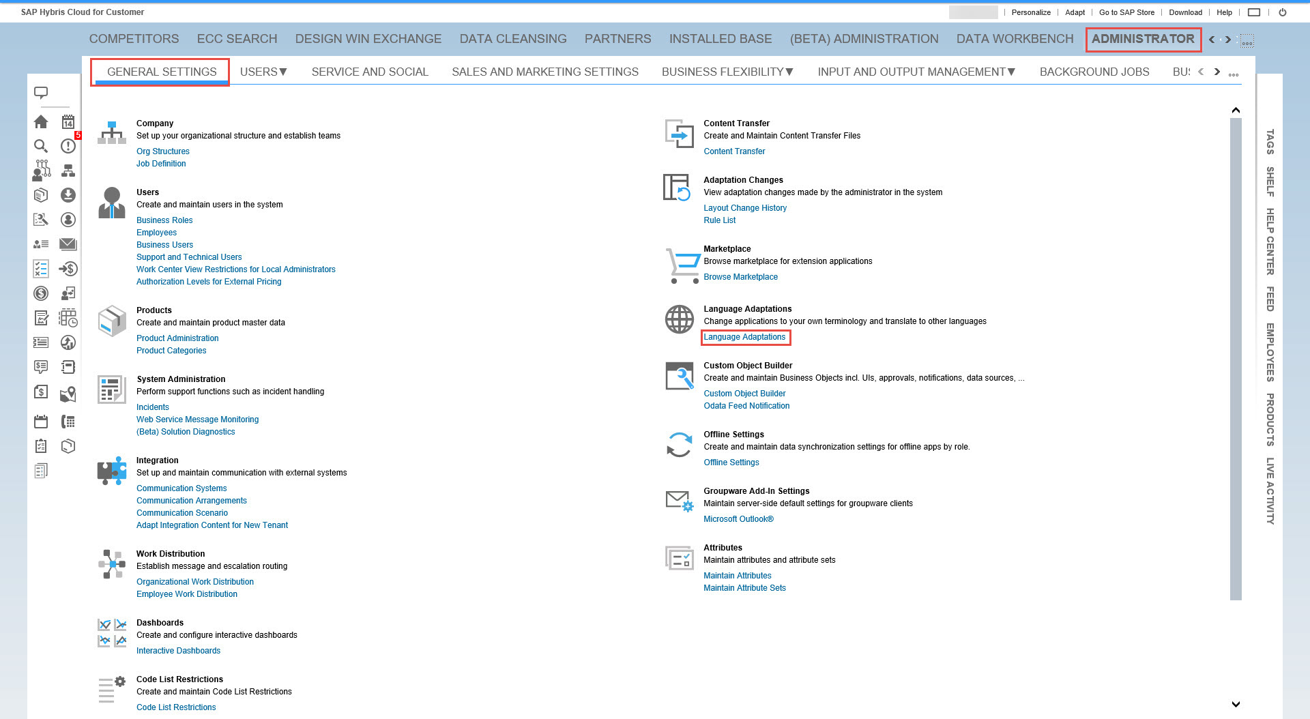The image size is (1310, 719).
Task: Open the Help menu in top bar
Action: click(x=1224, y=12)
